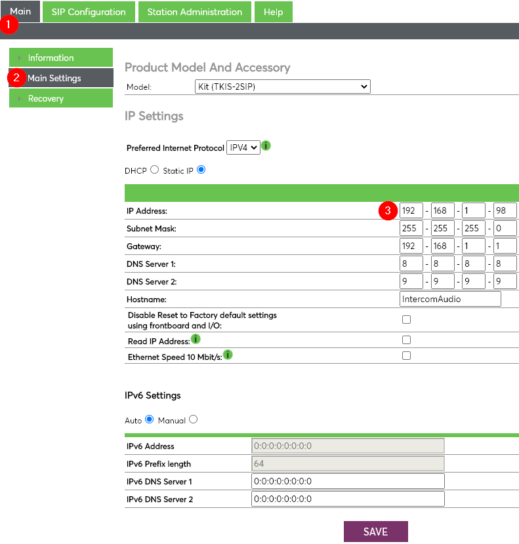Click the Hostname field containing IntercomAudio

coord(450,299)
